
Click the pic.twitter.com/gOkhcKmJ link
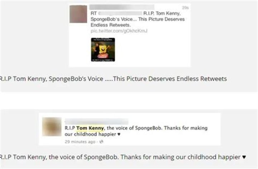(119, 31)
